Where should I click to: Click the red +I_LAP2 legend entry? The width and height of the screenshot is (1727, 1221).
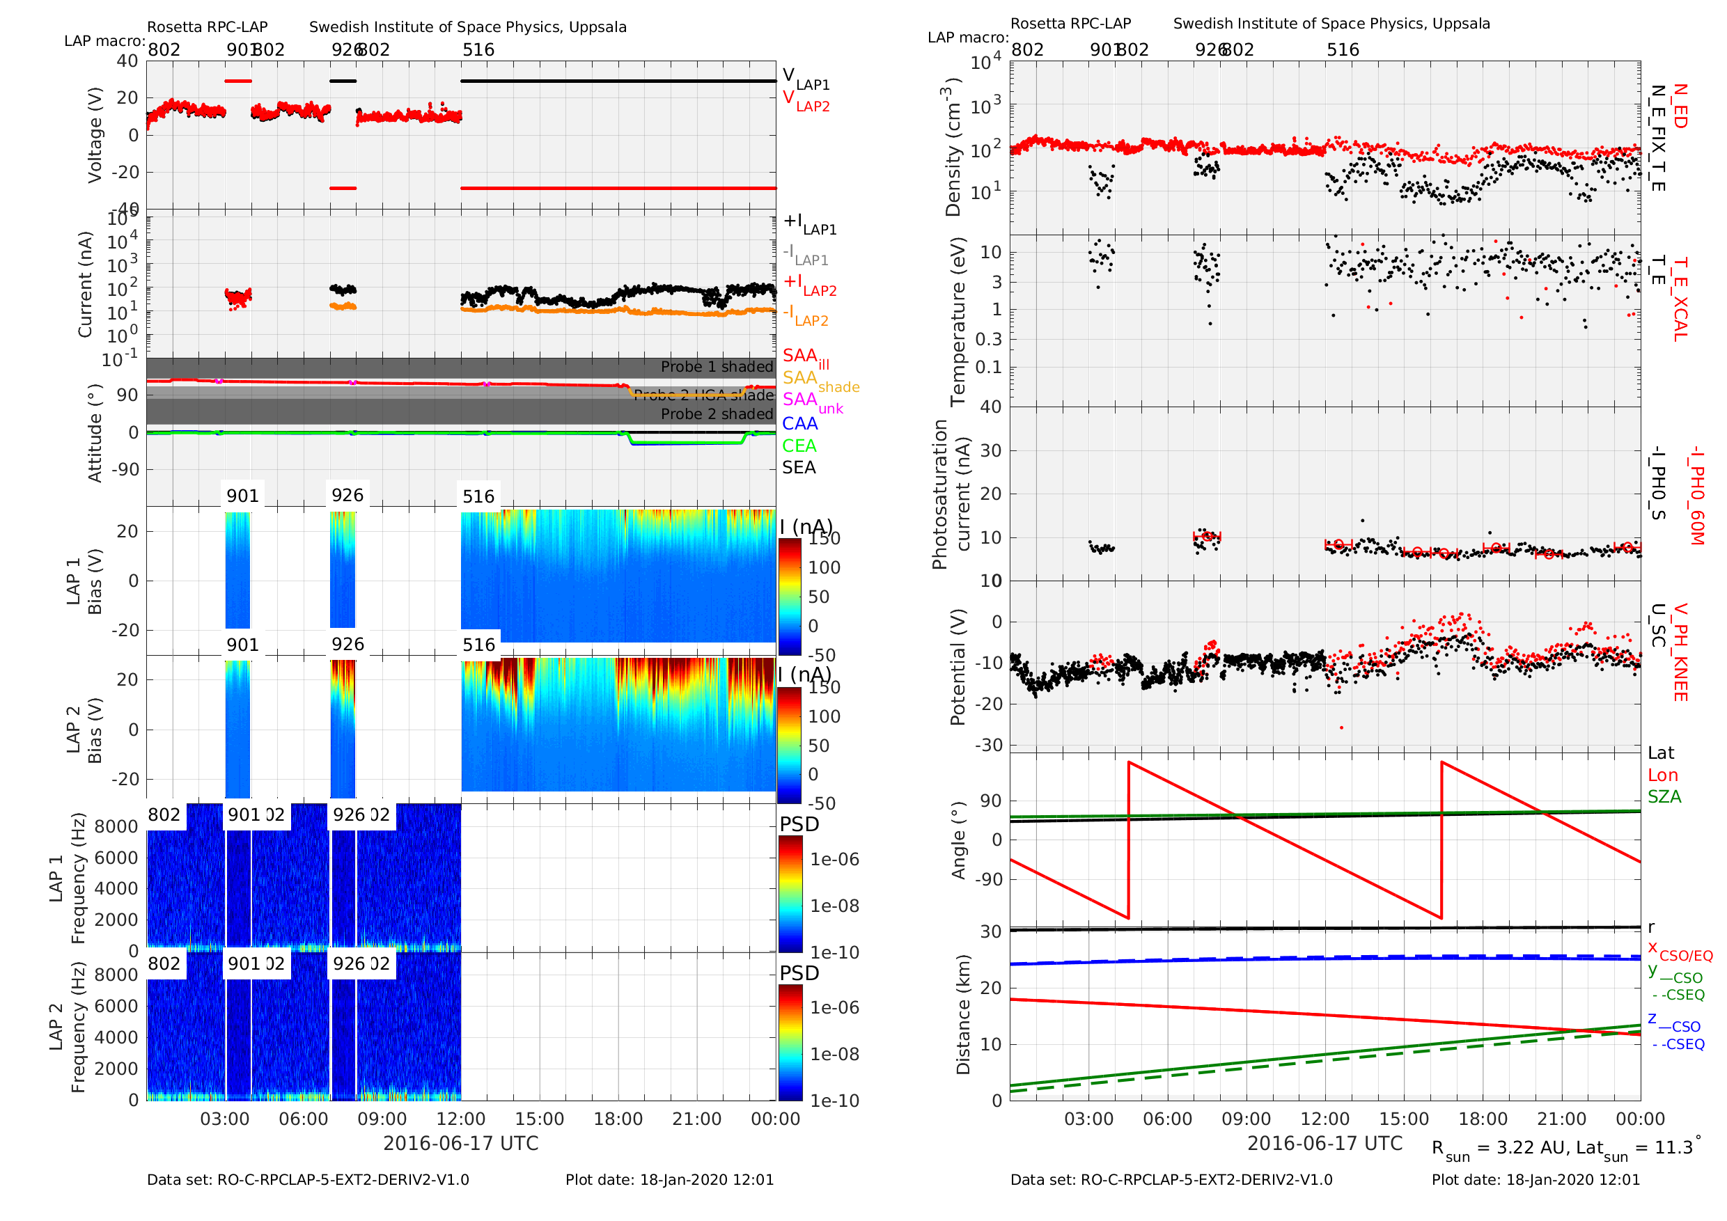[x=810, y=284]
